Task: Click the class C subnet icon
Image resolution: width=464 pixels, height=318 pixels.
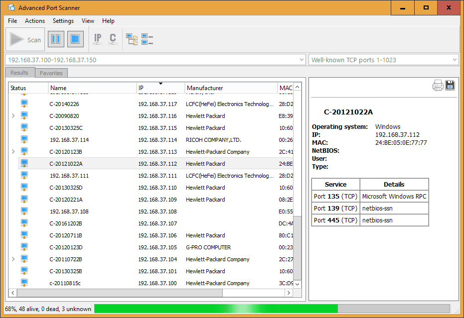Action: [x=113, y=39]
